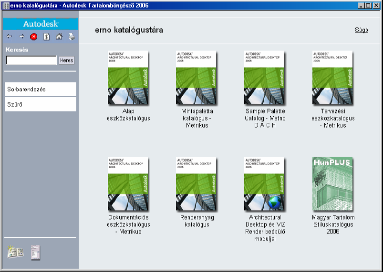The width and height of the screenshot is (383, 272).
Task: Minimize the Tartalomböngésző window
Action: coord(361,6)
